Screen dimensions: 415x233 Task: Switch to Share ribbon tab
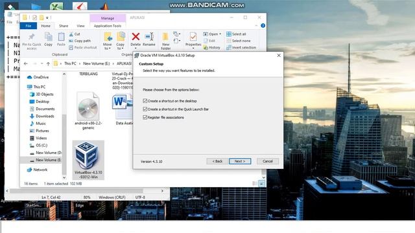pos(64,26)
